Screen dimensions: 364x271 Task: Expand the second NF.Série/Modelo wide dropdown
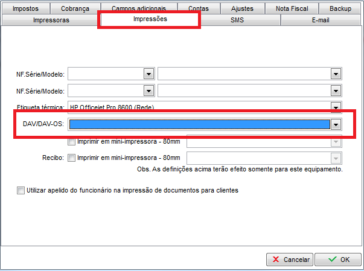[x=336, y=90]
